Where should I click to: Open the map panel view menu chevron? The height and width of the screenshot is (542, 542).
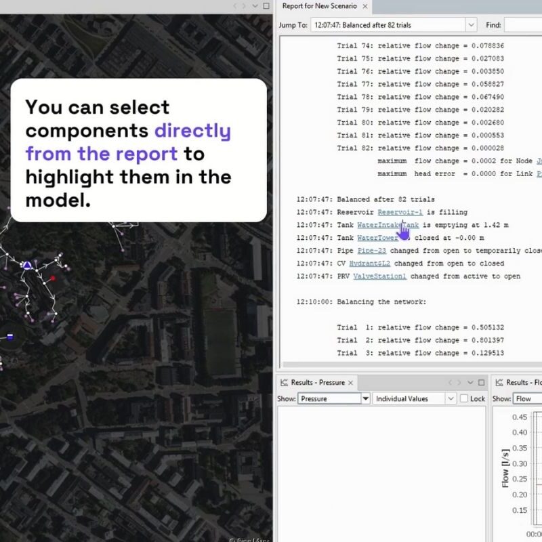tap(255, 6)
